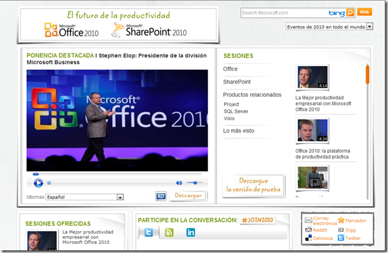388x253 pixels.
Task: Share on Digg icon
Action: [341, 230]
